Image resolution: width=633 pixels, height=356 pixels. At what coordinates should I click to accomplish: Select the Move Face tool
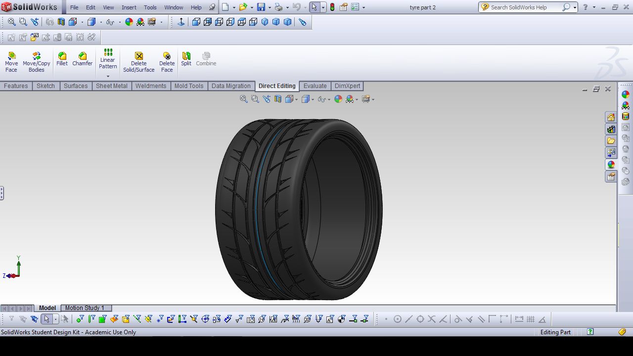coord(11,62)
